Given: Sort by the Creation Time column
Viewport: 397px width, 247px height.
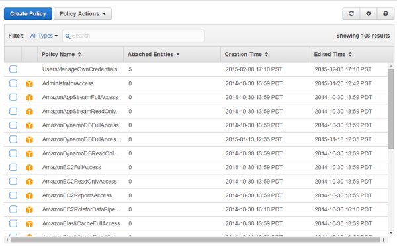Looking at the screenshot, I should coord(246,54).
